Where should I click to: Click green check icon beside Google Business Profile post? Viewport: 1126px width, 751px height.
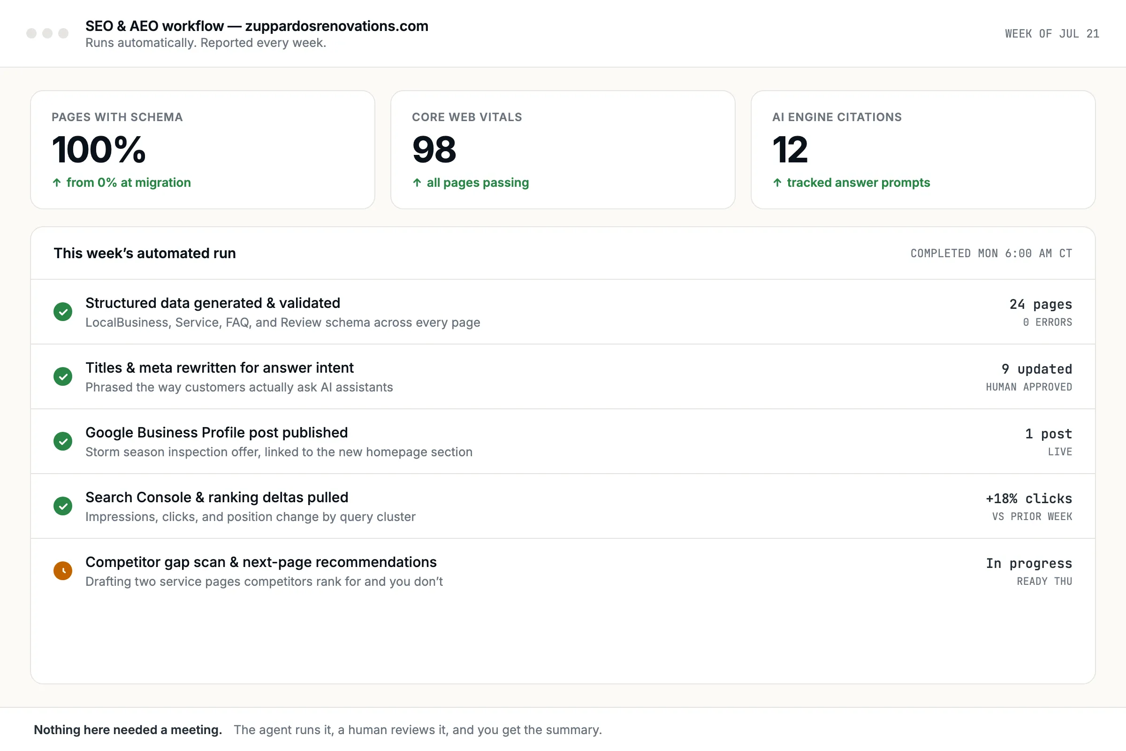[63, 441]
